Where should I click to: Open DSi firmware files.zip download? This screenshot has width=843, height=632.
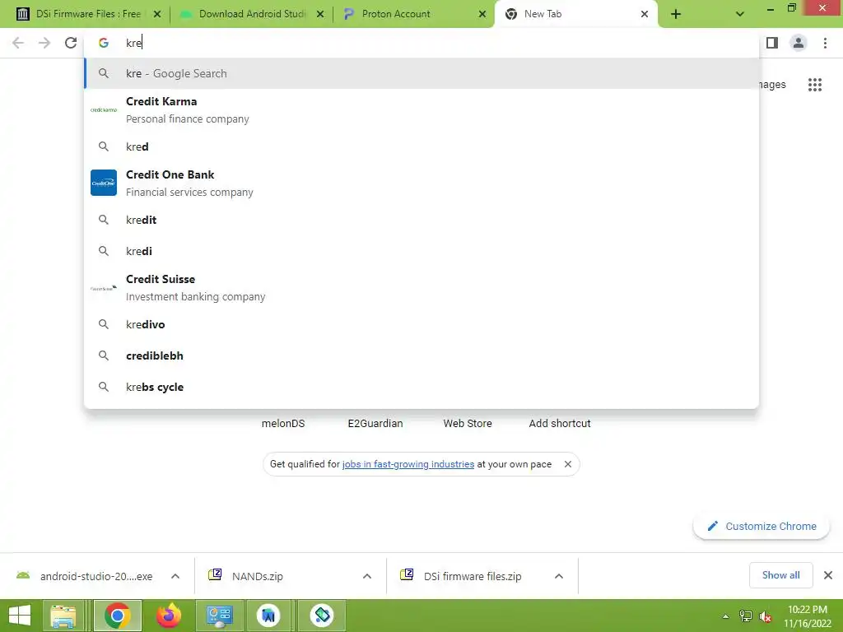tap(463, 576)
